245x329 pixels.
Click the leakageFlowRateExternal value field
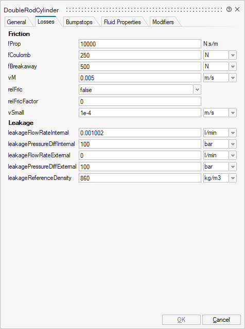140,155
